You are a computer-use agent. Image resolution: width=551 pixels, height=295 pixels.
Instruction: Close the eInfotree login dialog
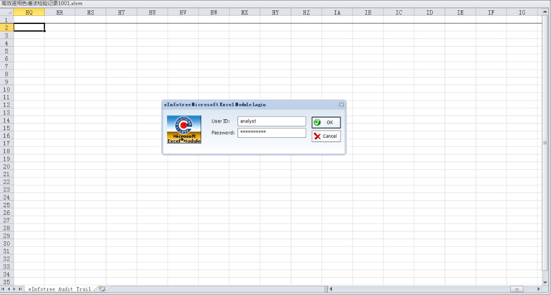point(341,105)
